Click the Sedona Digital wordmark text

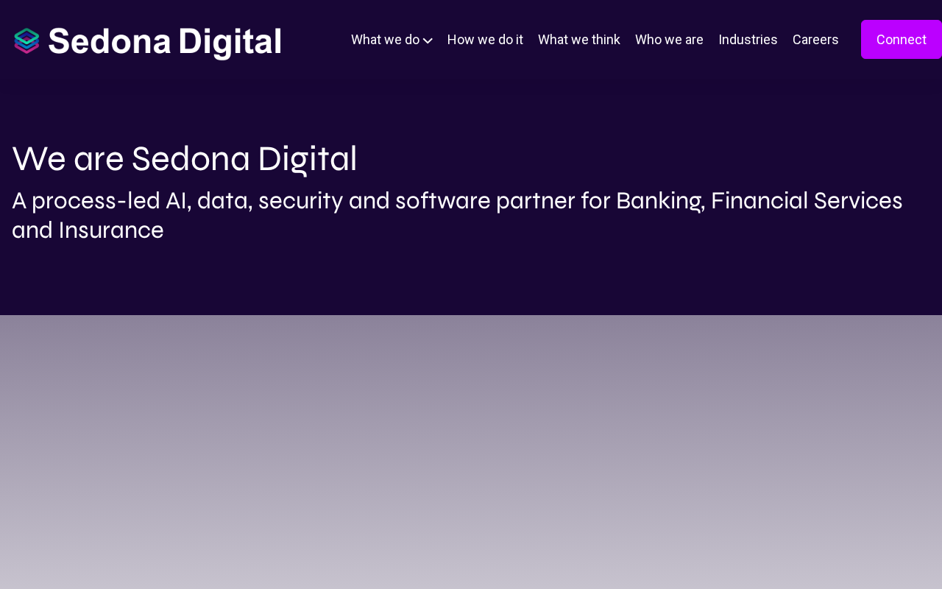pos(165,42)
